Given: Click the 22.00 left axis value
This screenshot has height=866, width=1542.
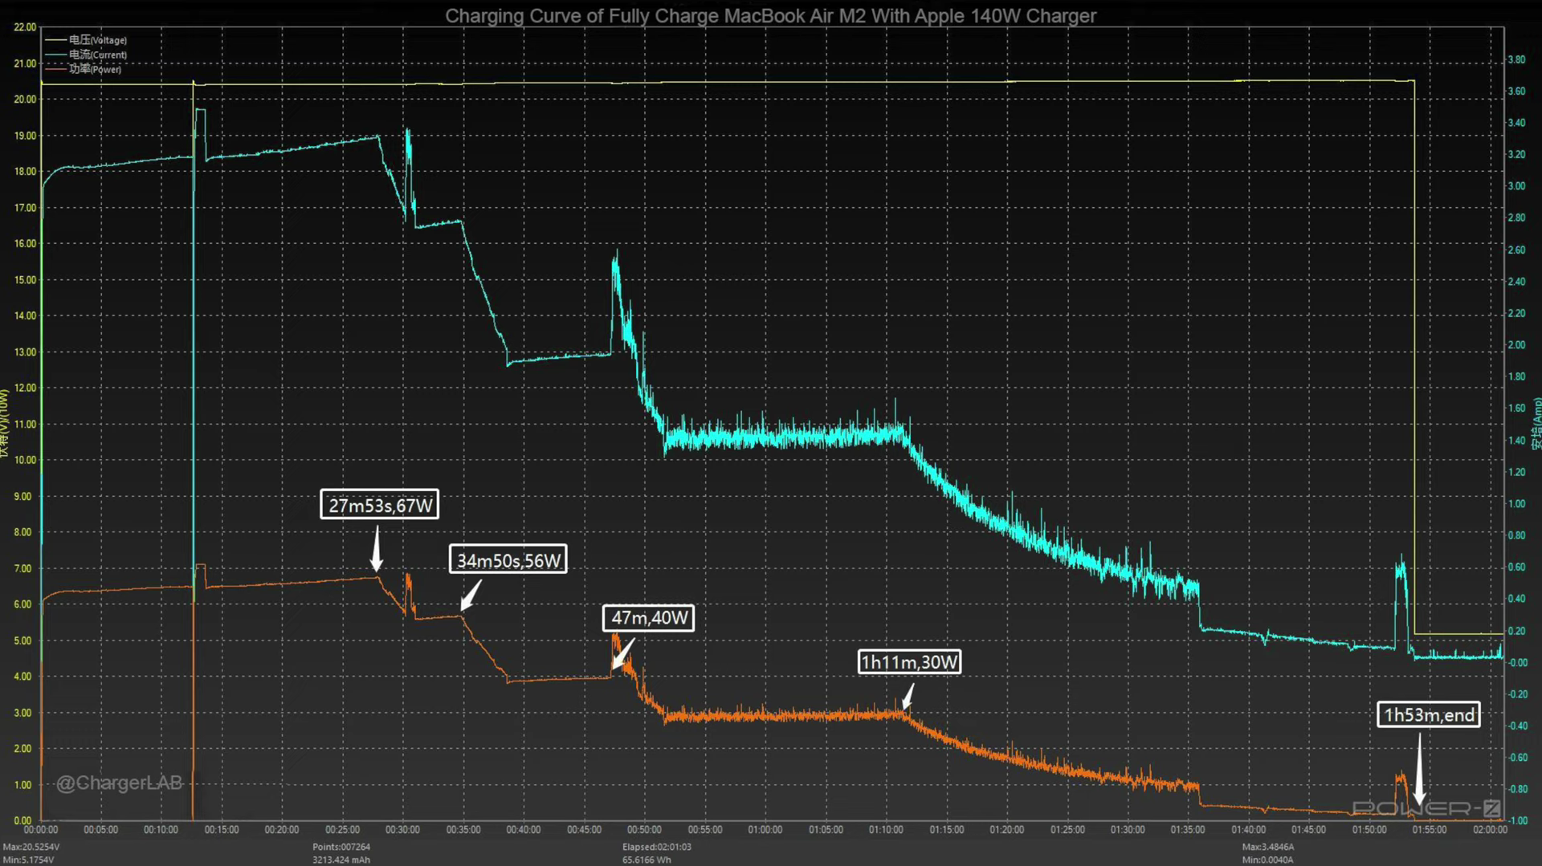Looking at the screenshot, I should click(25, 27).
